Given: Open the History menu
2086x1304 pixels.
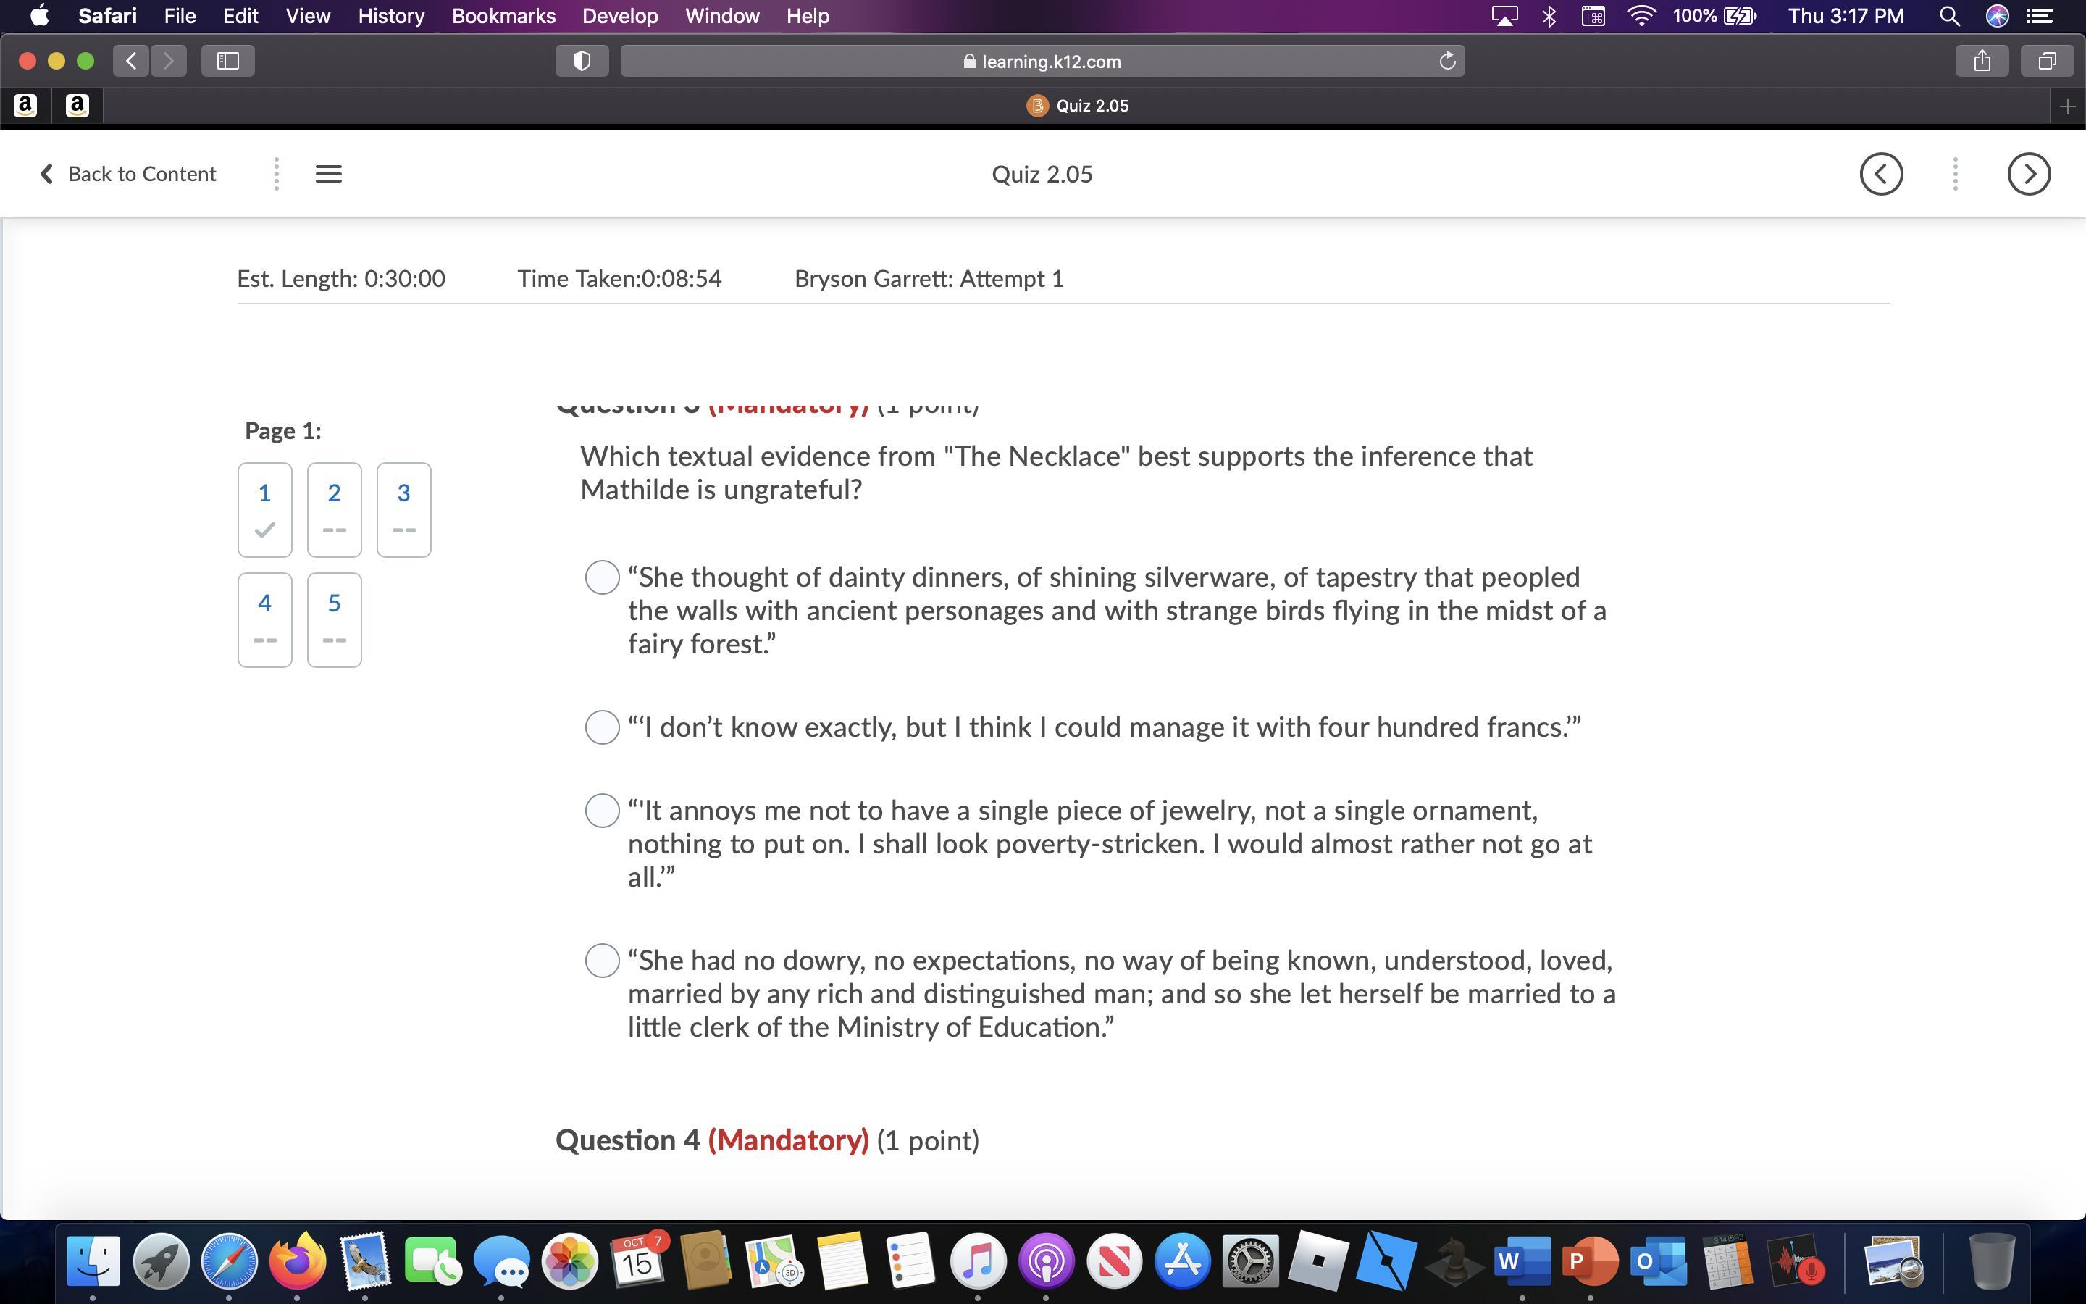Looking at the screenshot, I should point(390,15).
